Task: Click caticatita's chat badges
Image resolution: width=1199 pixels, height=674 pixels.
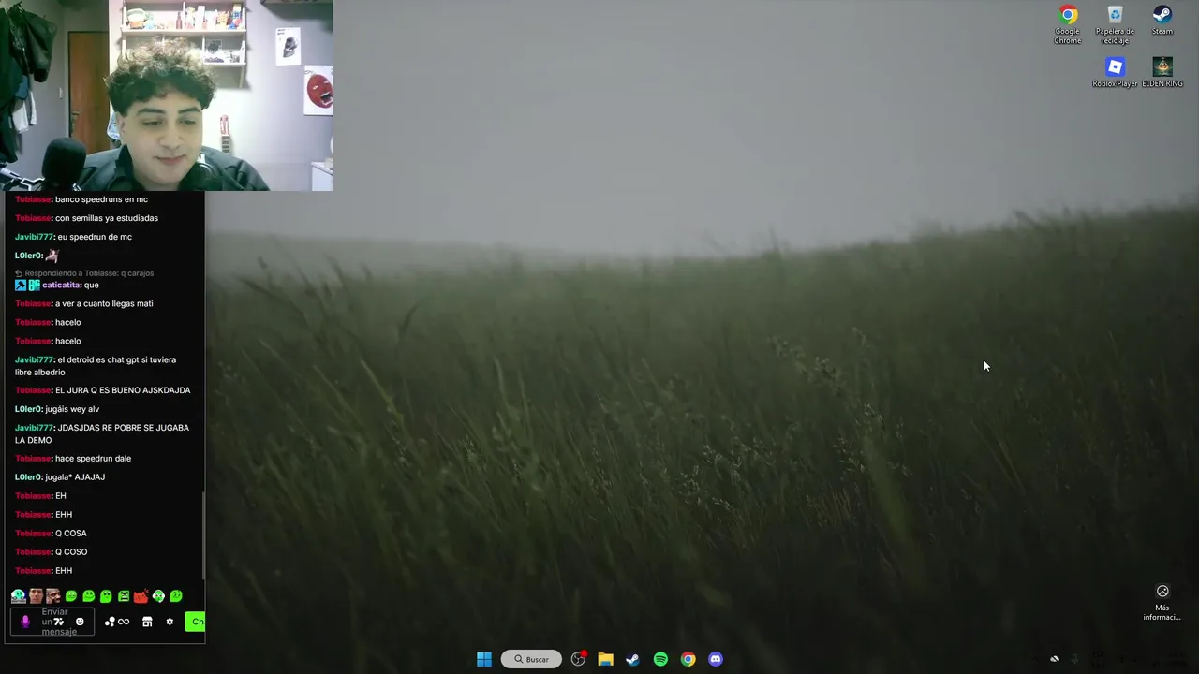Action: click(x=27, y=285)
